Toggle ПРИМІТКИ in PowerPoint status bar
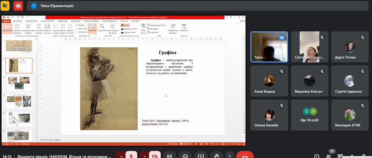This screenshot has height=158, width=372. [186, 144]
